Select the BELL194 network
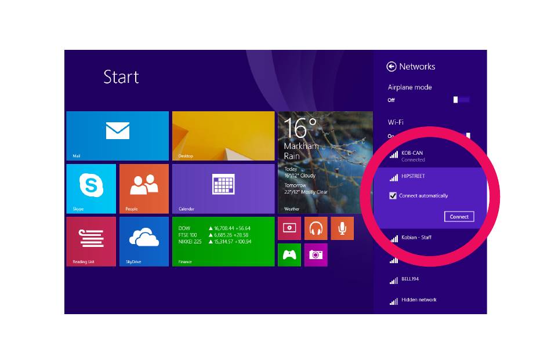The height and width of the screenshot is (364, 551). (x=430, y=279)
